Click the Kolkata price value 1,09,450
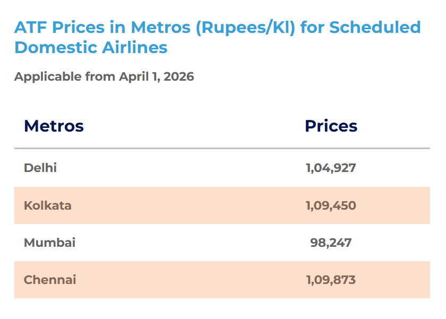 (x=331, y=205)
